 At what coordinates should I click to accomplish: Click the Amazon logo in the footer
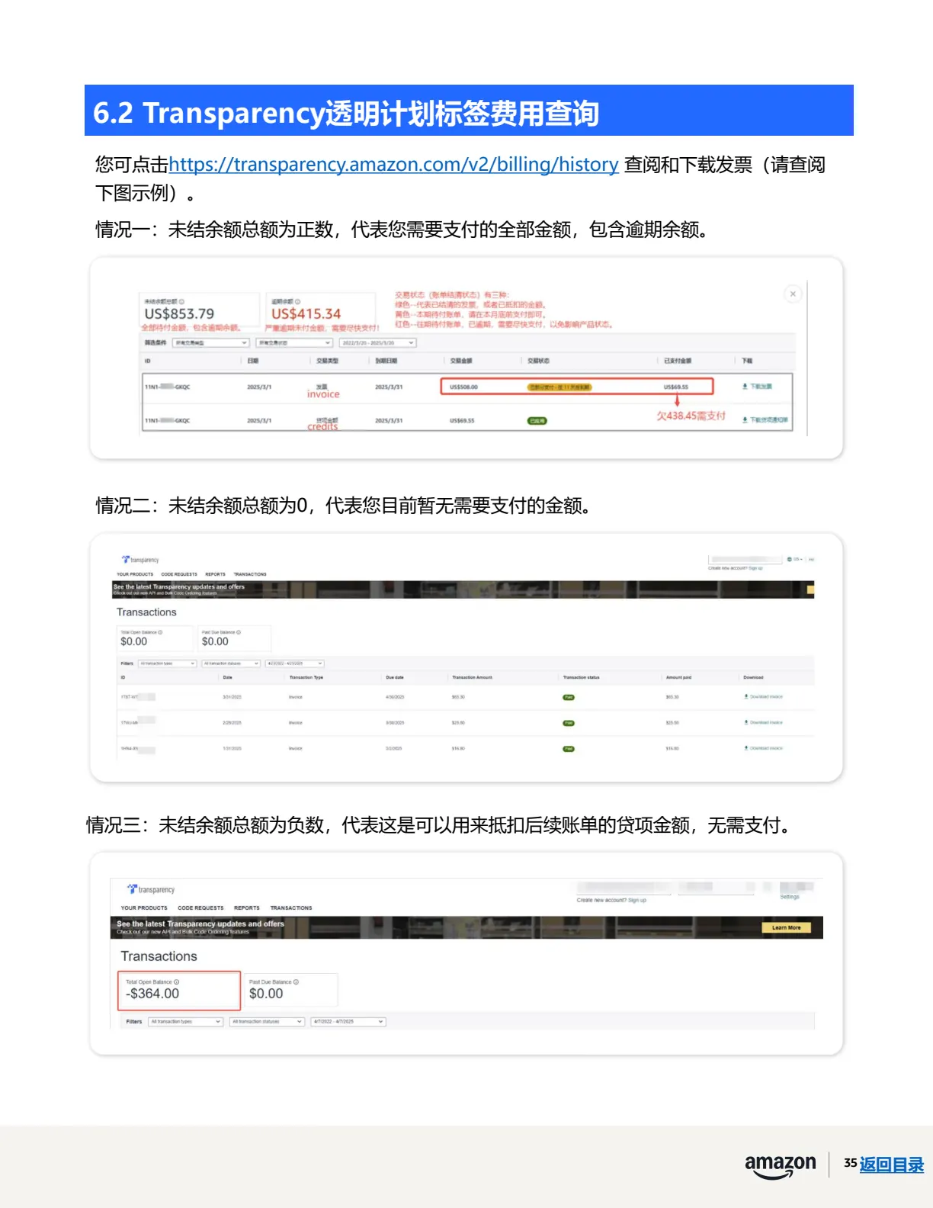tap(780, 1165)
